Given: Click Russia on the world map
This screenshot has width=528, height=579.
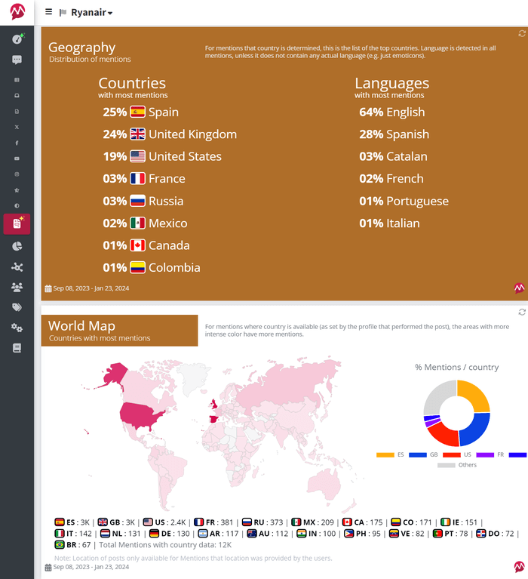Looking at the screenshot, I should [x=288, y=384].
